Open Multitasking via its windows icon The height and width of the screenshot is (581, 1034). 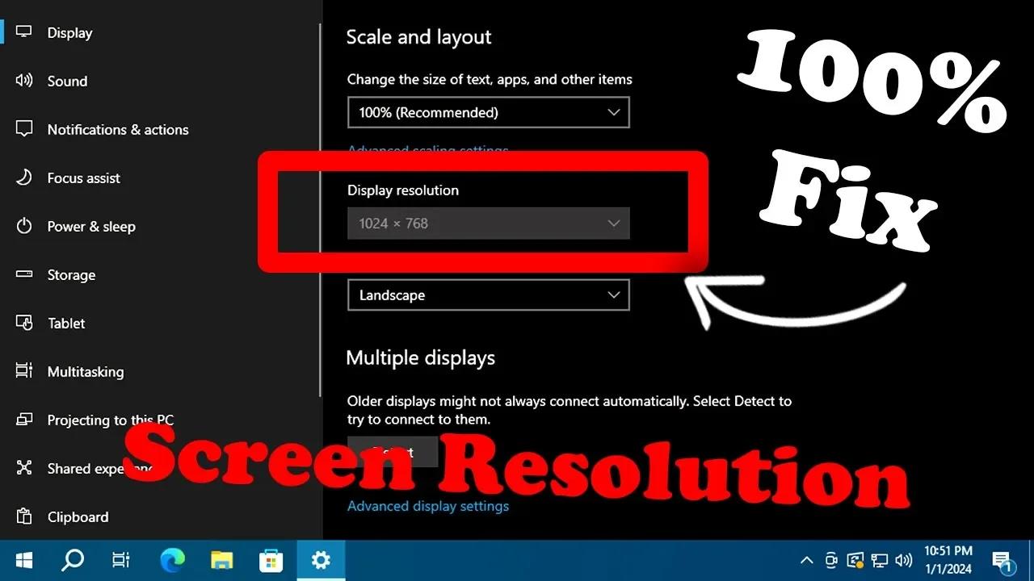click(x=23, y=371)
